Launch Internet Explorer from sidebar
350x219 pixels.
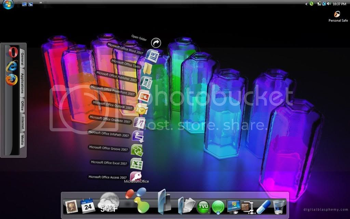[x=12, y=66]
